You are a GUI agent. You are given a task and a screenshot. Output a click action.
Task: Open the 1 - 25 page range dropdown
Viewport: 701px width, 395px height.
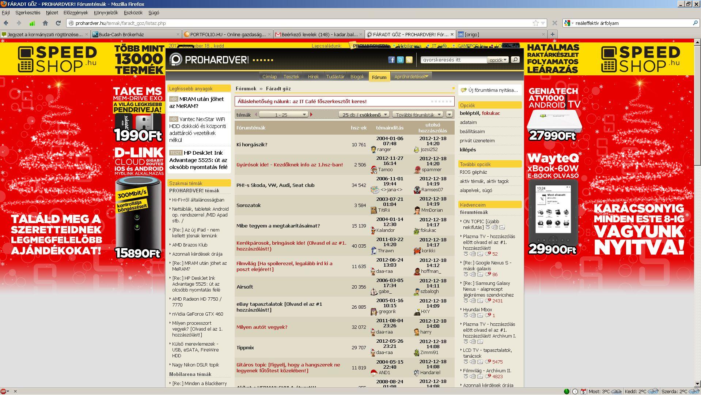[283, 114]
